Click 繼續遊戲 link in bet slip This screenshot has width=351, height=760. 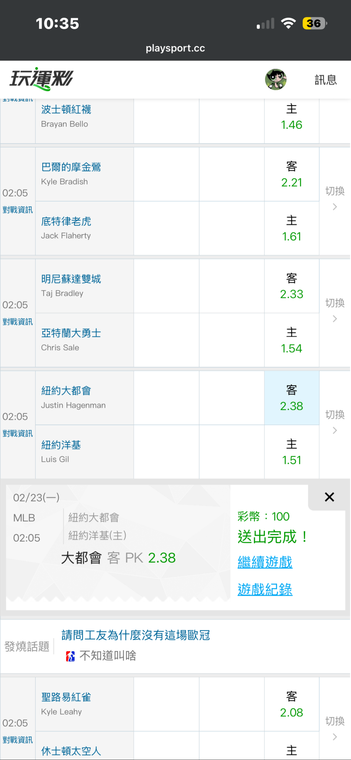[265, 562]
